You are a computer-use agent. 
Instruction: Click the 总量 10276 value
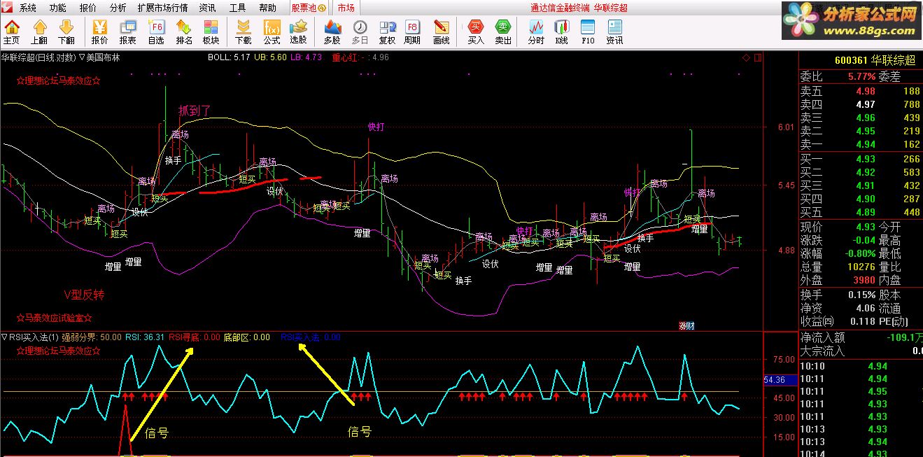[x=861, y=267]
